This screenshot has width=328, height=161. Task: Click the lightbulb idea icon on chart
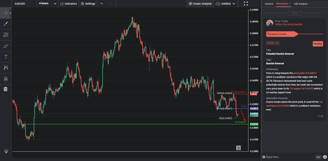[238, 148]
